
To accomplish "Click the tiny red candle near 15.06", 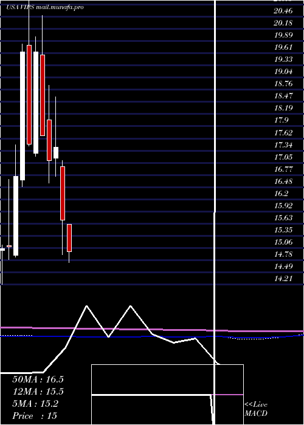I will [x=9, y=246].
